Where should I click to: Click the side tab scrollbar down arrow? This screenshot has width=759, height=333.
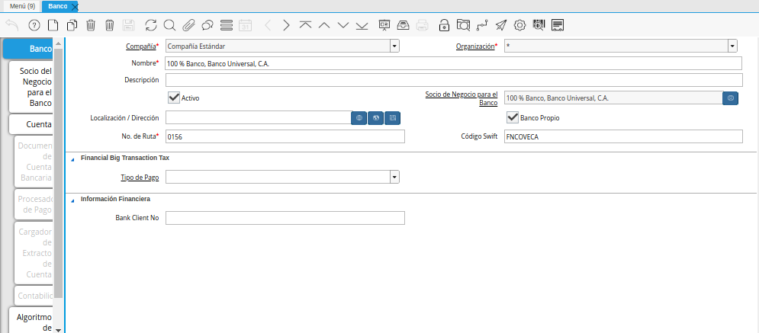click(x=59, y=330)
